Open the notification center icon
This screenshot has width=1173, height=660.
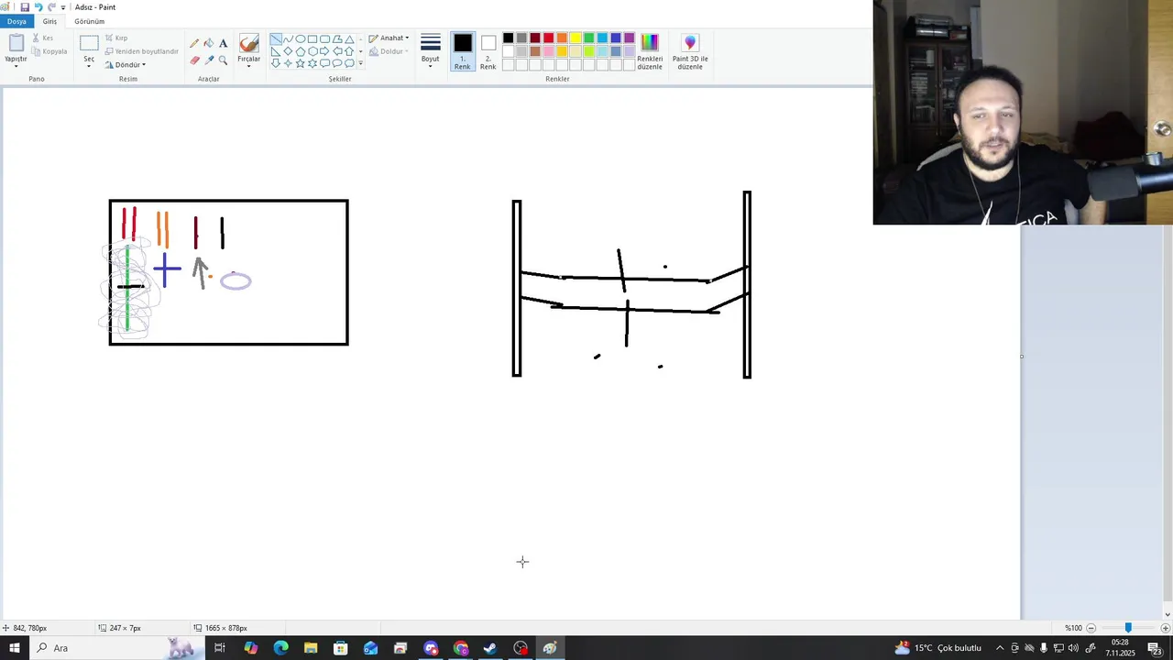[x=1155, y=648]
